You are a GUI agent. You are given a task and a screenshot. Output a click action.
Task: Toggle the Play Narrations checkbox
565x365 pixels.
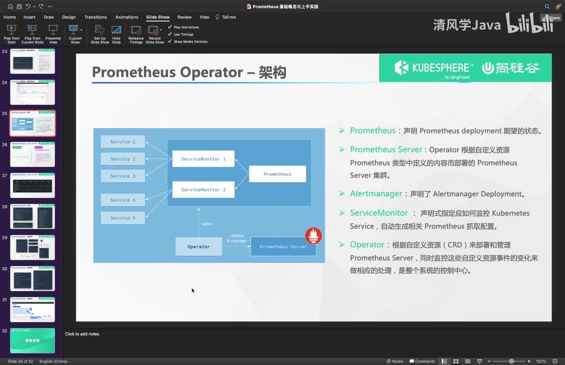170,27
